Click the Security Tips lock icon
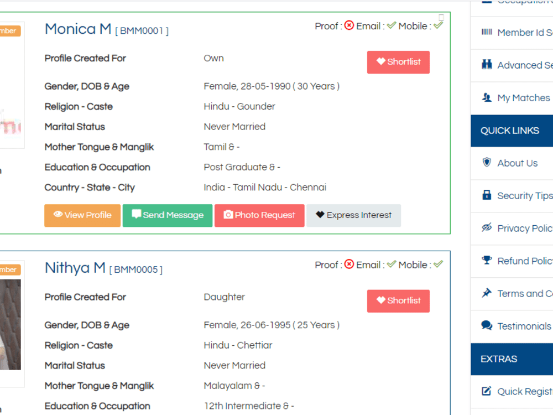This screenshot has width=553, height=415. (487, 195)
